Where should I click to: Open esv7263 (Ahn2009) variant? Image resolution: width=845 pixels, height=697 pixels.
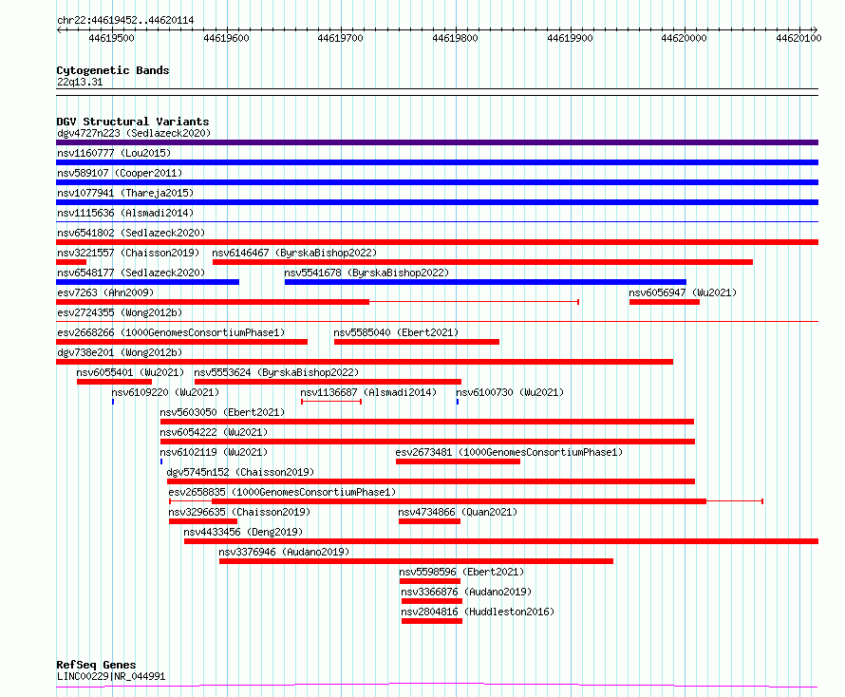(105, 292)
